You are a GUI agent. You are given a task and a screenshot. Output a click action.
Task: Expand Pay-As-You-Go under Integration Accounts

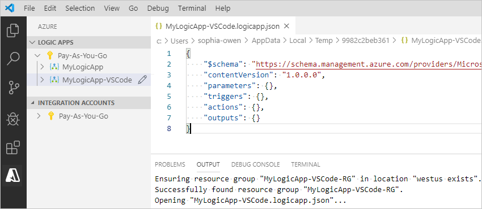pyautogui.click(x=39, y=116)
